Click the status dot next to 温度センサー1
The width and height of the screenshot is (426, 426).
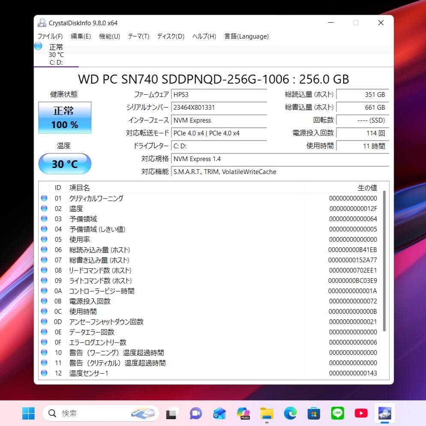click(44, 373)
